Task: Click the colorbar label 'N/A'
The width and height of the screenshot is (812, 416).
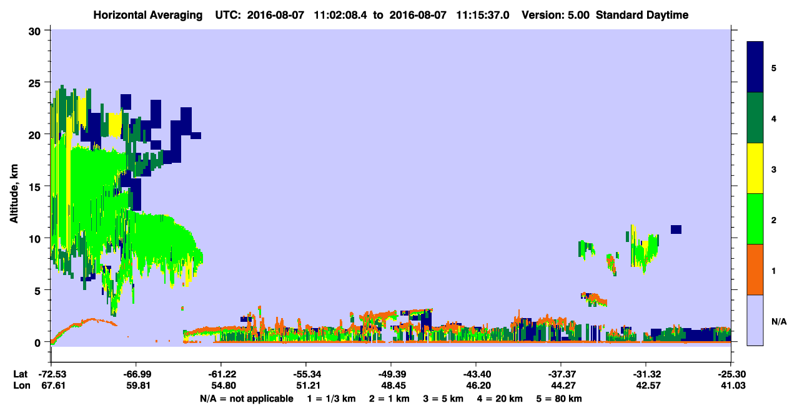Action: tap(778, 321)
